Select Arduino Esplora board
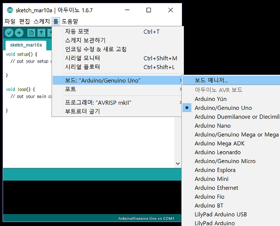 click(231, 170)
